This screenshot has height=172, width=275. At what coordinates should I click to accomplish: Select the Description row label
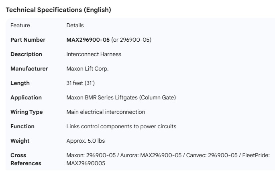(x=26, y=54)
